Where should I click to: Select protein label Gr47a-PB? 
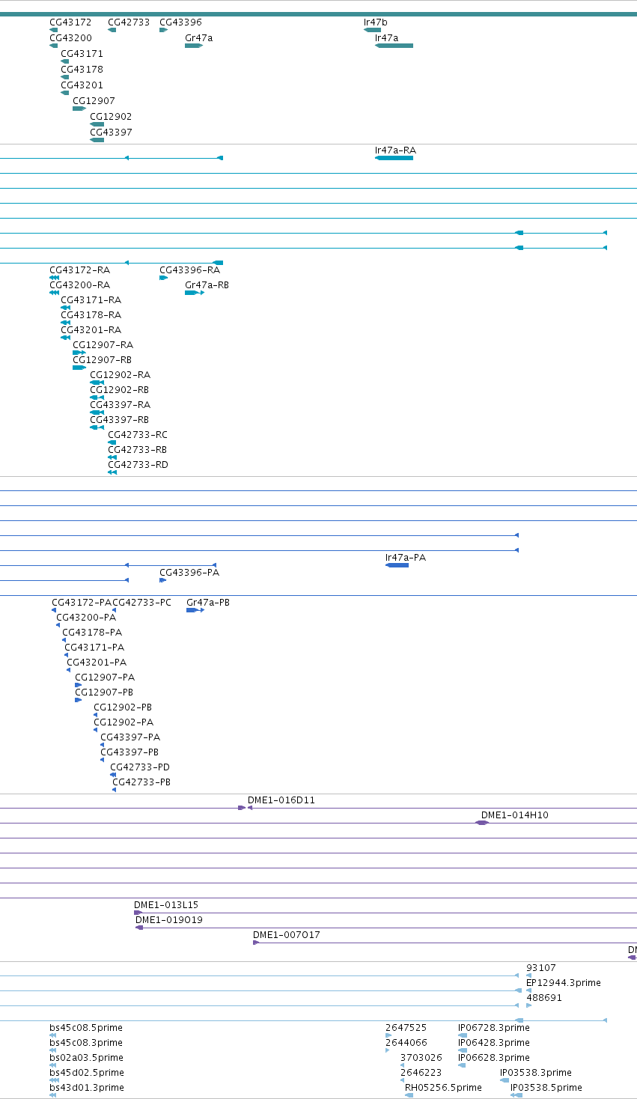(x=208, y=603)
